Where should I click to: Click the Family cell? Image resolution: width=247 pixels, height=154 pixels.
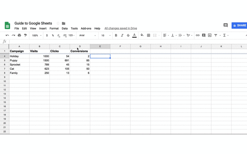pyautogui.click(x=19, y=73)
